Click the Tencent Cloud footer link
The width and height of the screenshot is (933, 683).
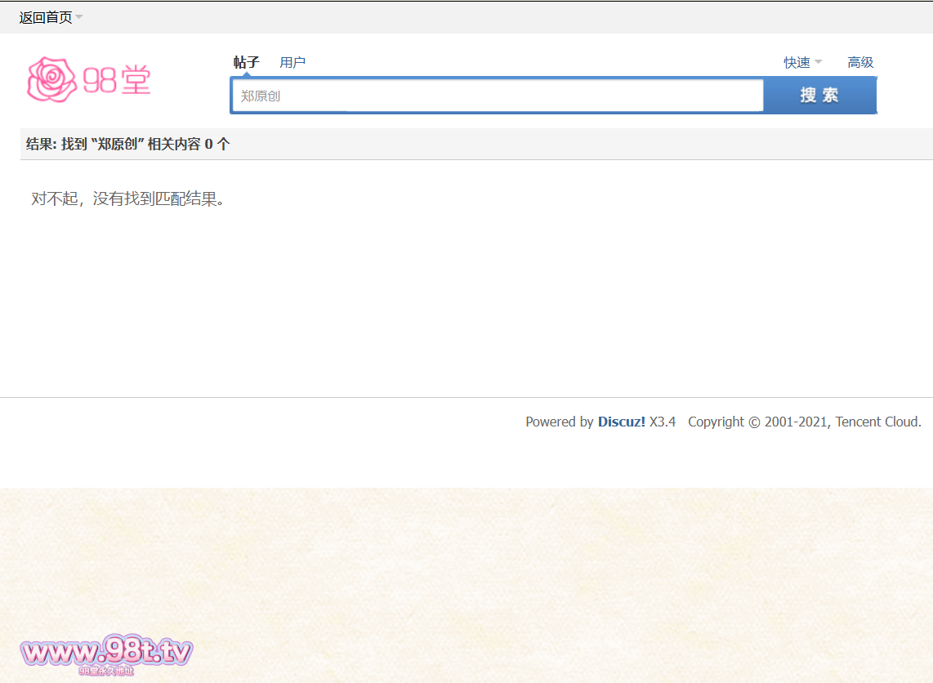(x=877, y=422)
